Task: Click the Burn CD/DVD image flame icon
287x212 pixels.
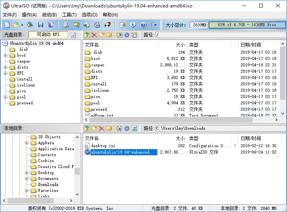Action: click(x=108, y=25)
